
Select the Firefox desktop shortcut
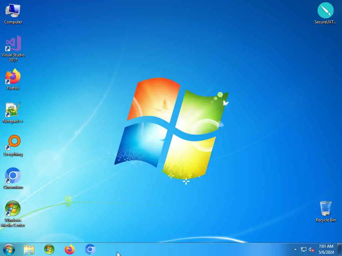pyautogui.click(x=13, y=79)
